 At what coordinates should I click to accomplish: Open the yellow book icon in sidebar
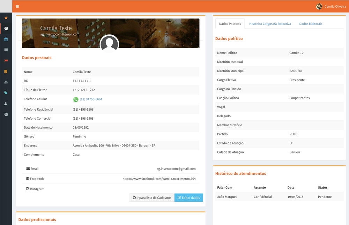[x=6, y=72]
